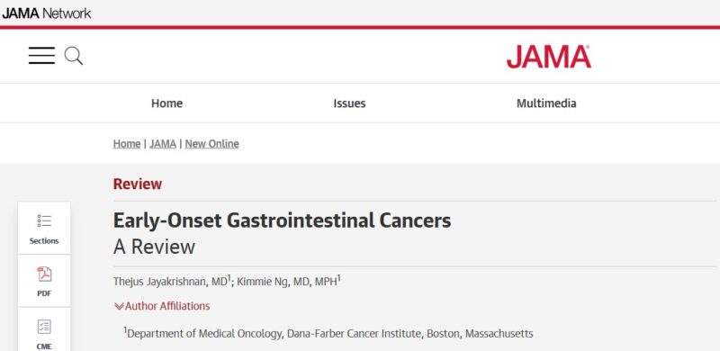The width and height of the screenshot is (720, 351).
Task: Open the Multimedia navigation tab
Action: pos(546,103)
